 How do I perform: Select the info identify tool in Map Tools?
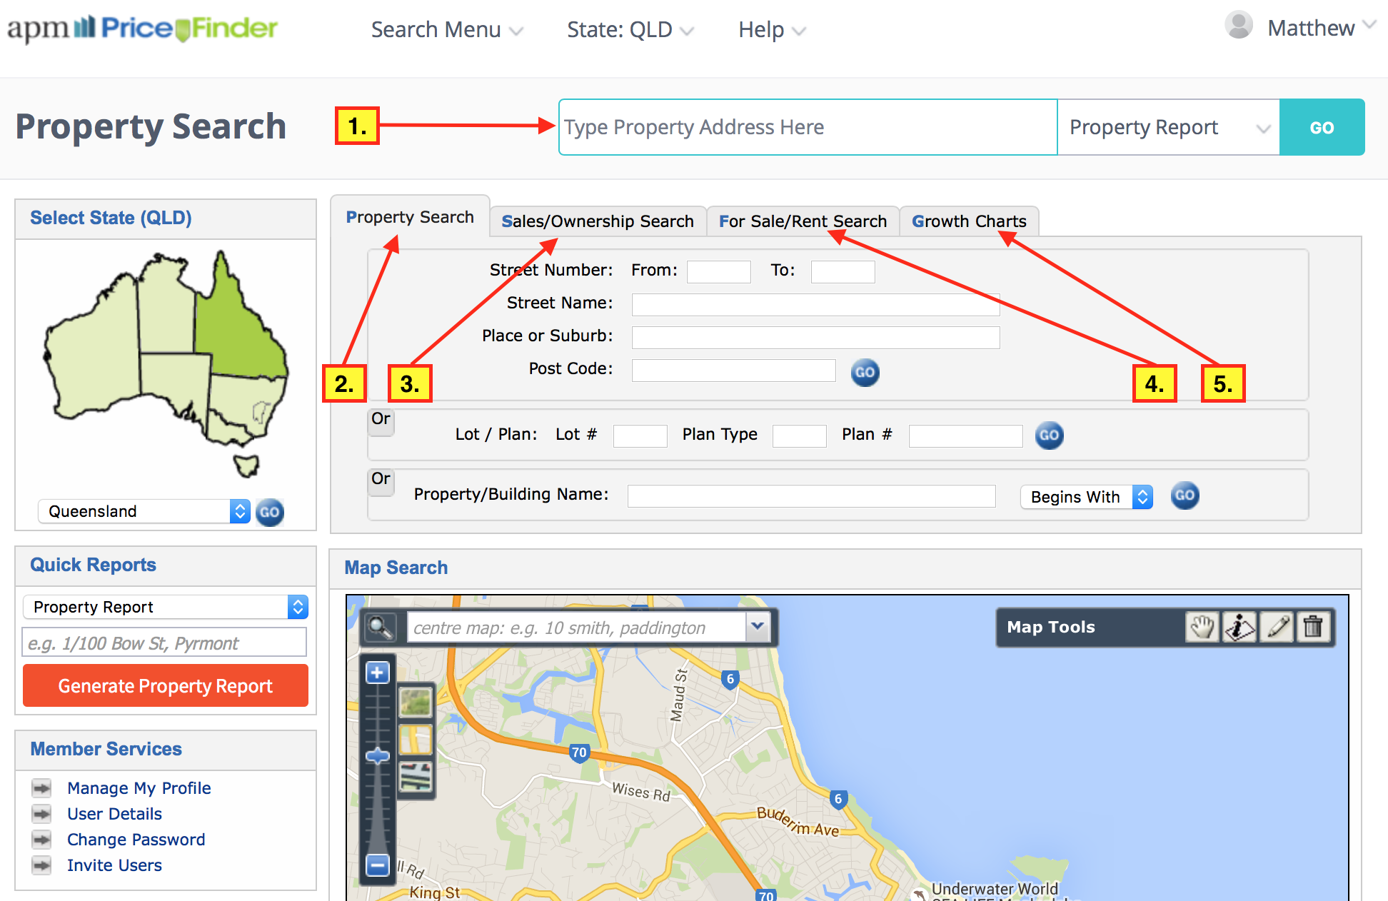click(1240, 627)
